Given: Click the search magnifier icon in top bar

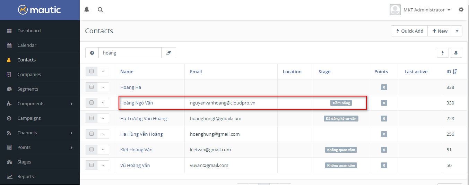Looking at the screenshot, I should click(100, 10).
